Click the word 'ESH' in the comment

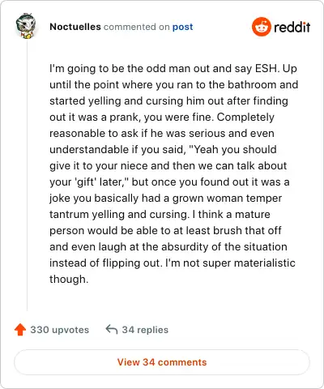(266, 68)
